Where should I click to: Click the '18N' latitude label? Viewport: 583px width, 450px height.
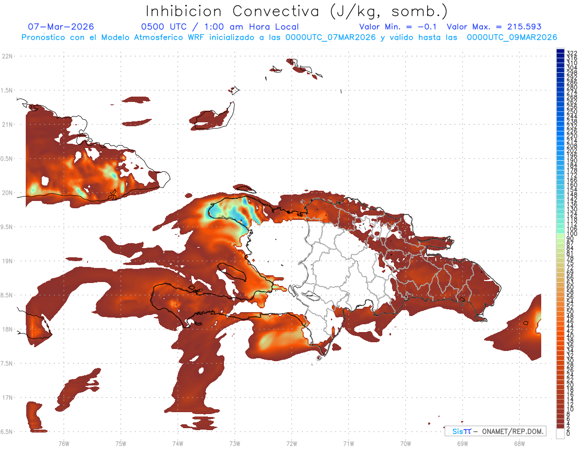pos(7,330)
